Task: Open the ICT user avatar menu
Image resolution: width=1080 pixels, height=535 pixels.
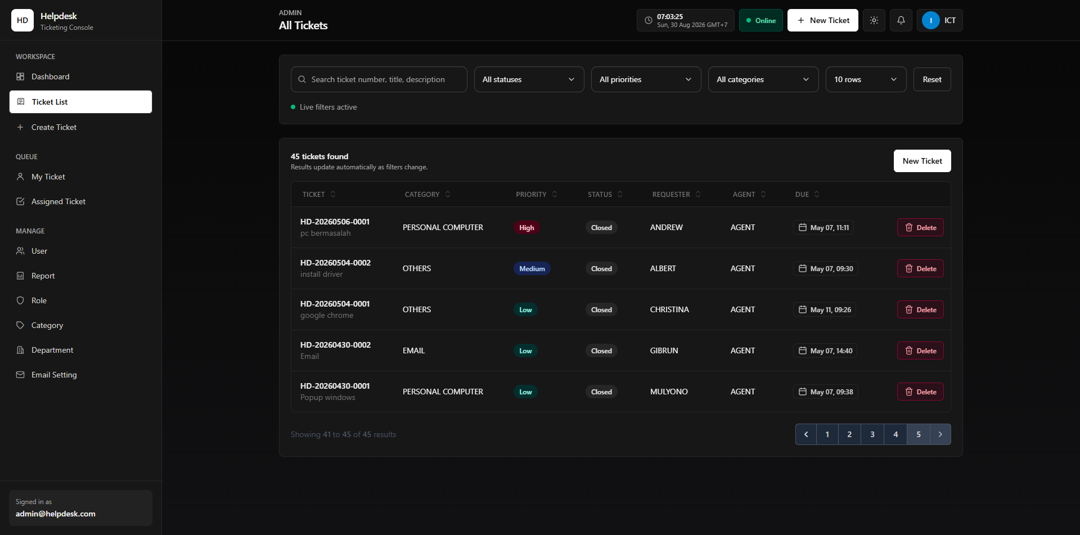Action: click(940, 20)
